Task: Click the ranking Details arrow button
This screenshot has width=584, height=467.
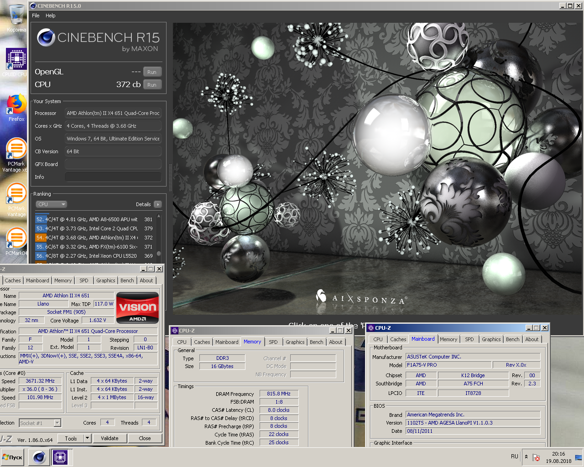Action: pyautogui.click(x=158, y=204)
